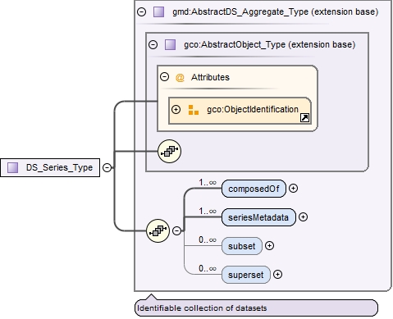The width and height of the screenshot is (393, 319).
Task: Click the orange @ Attributes icon
Action: pyautogui.click(x=180, y=78)
